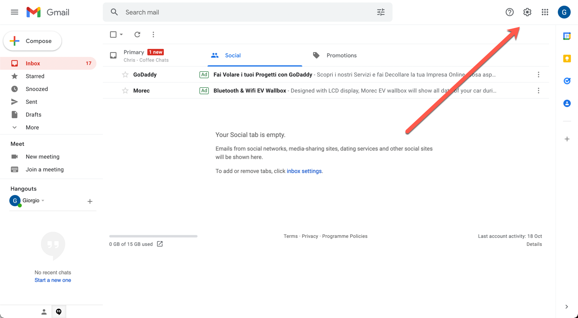This screenshot has height=318, width=578.
Task: Click the Gmail logo
Action: point(48,12)
